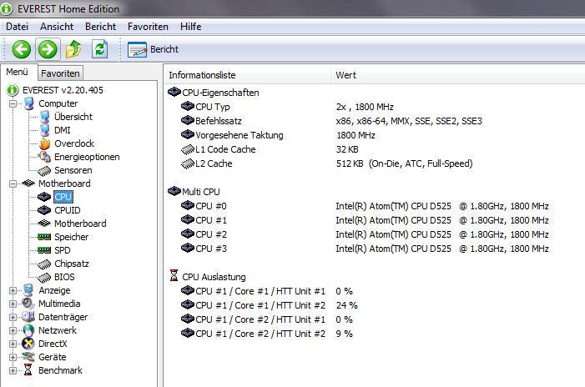
Task: Open the Hilfe menu
Action: [190, 27]
